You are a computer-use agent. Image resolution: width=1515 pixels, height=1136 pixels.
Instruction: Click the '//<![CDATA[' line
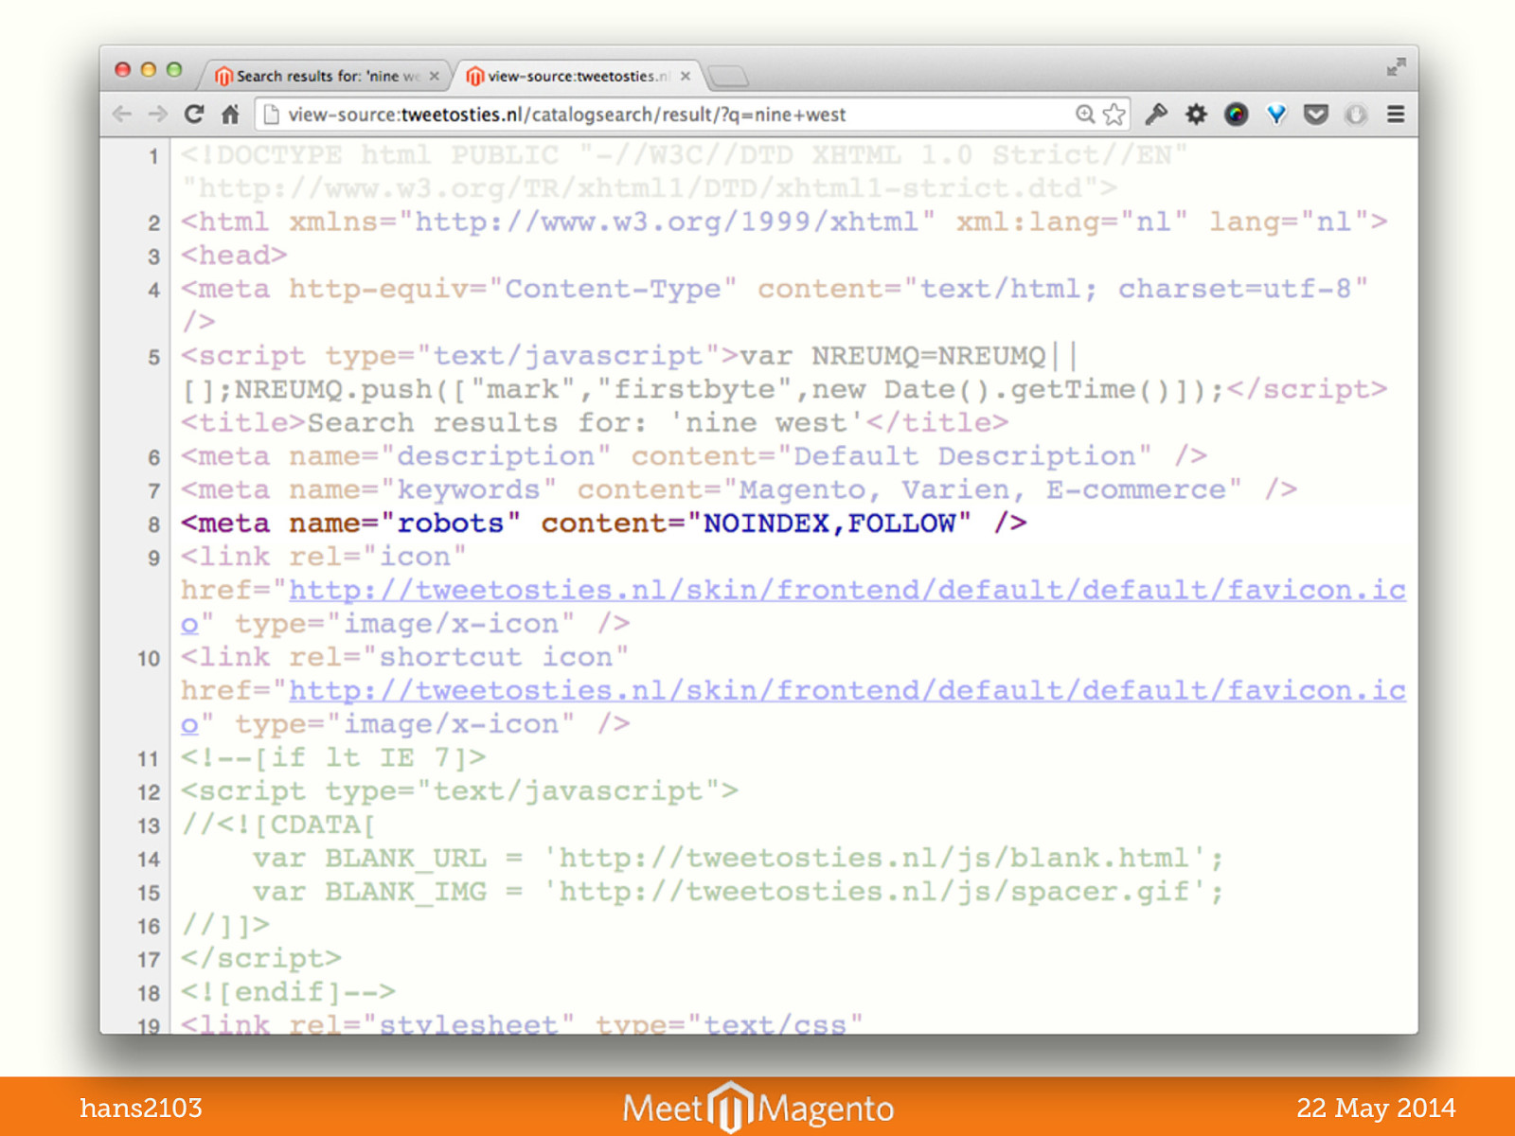click(x=278, y=825)
